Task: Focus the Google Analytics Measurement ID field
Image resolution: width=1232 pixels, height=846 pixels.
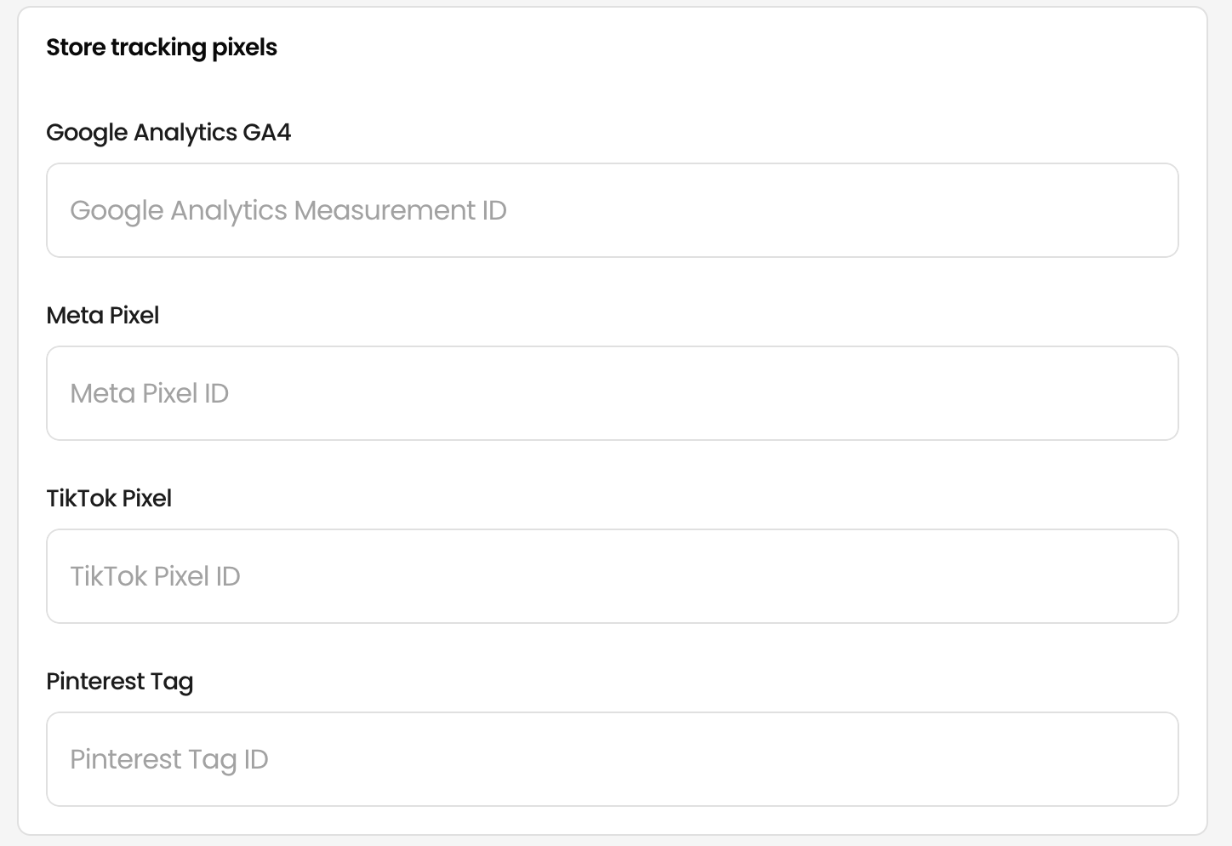Action: pyautogui.click(x=612, y=210)
